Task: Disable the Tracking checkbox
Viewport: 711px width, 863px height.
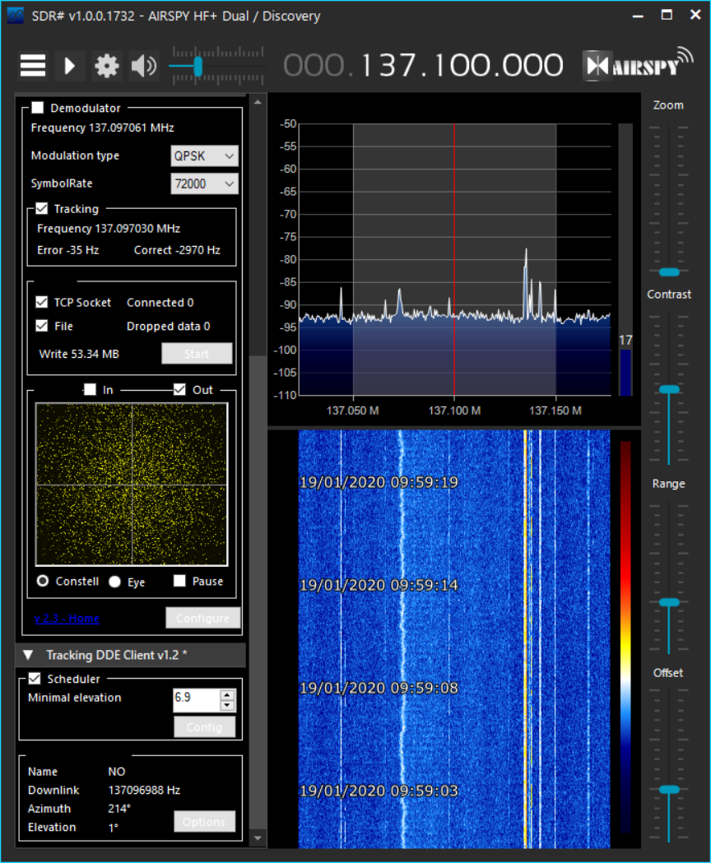Action: click(x=42, y=209)
